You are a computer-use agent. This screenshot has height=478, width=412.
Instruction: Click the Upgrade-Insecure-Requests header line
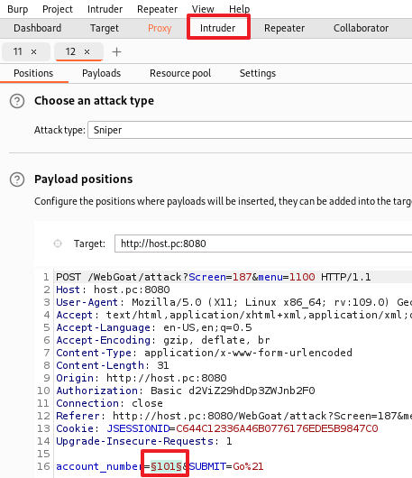(144, 441)
